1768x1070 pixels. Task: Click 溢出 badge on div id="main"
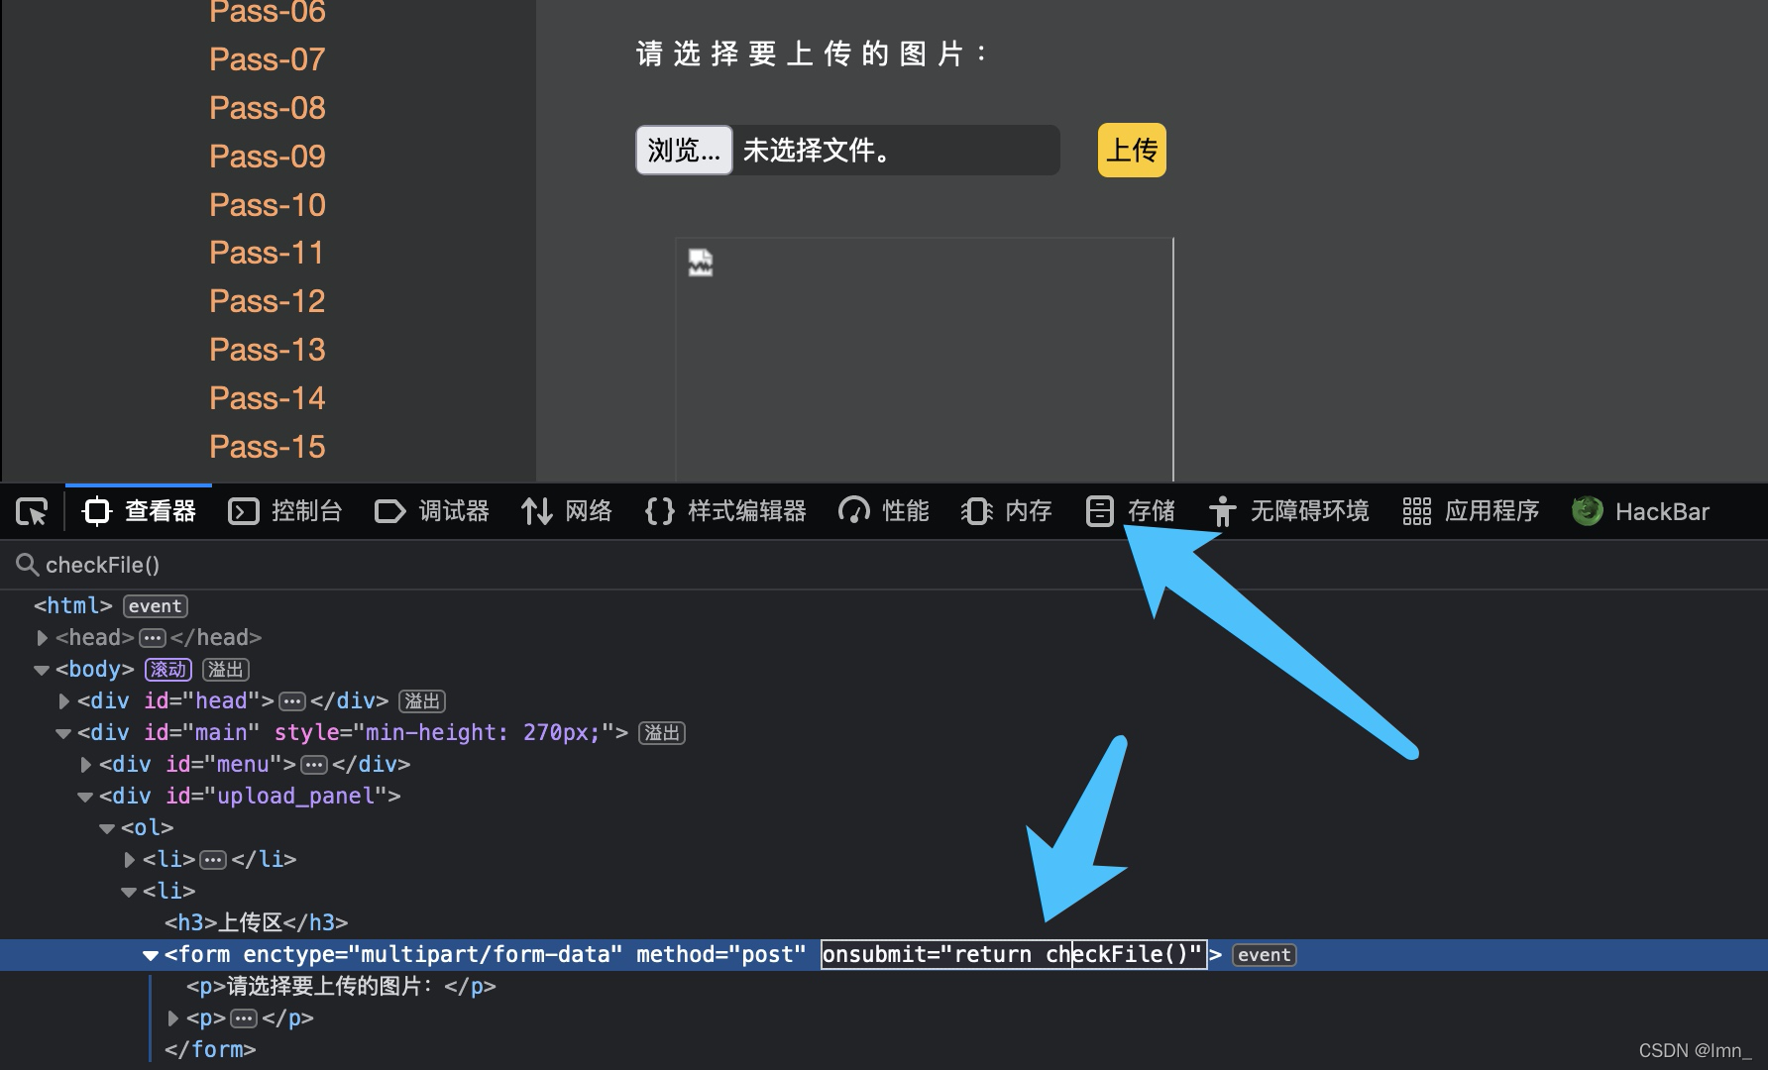tap(662, 733)
